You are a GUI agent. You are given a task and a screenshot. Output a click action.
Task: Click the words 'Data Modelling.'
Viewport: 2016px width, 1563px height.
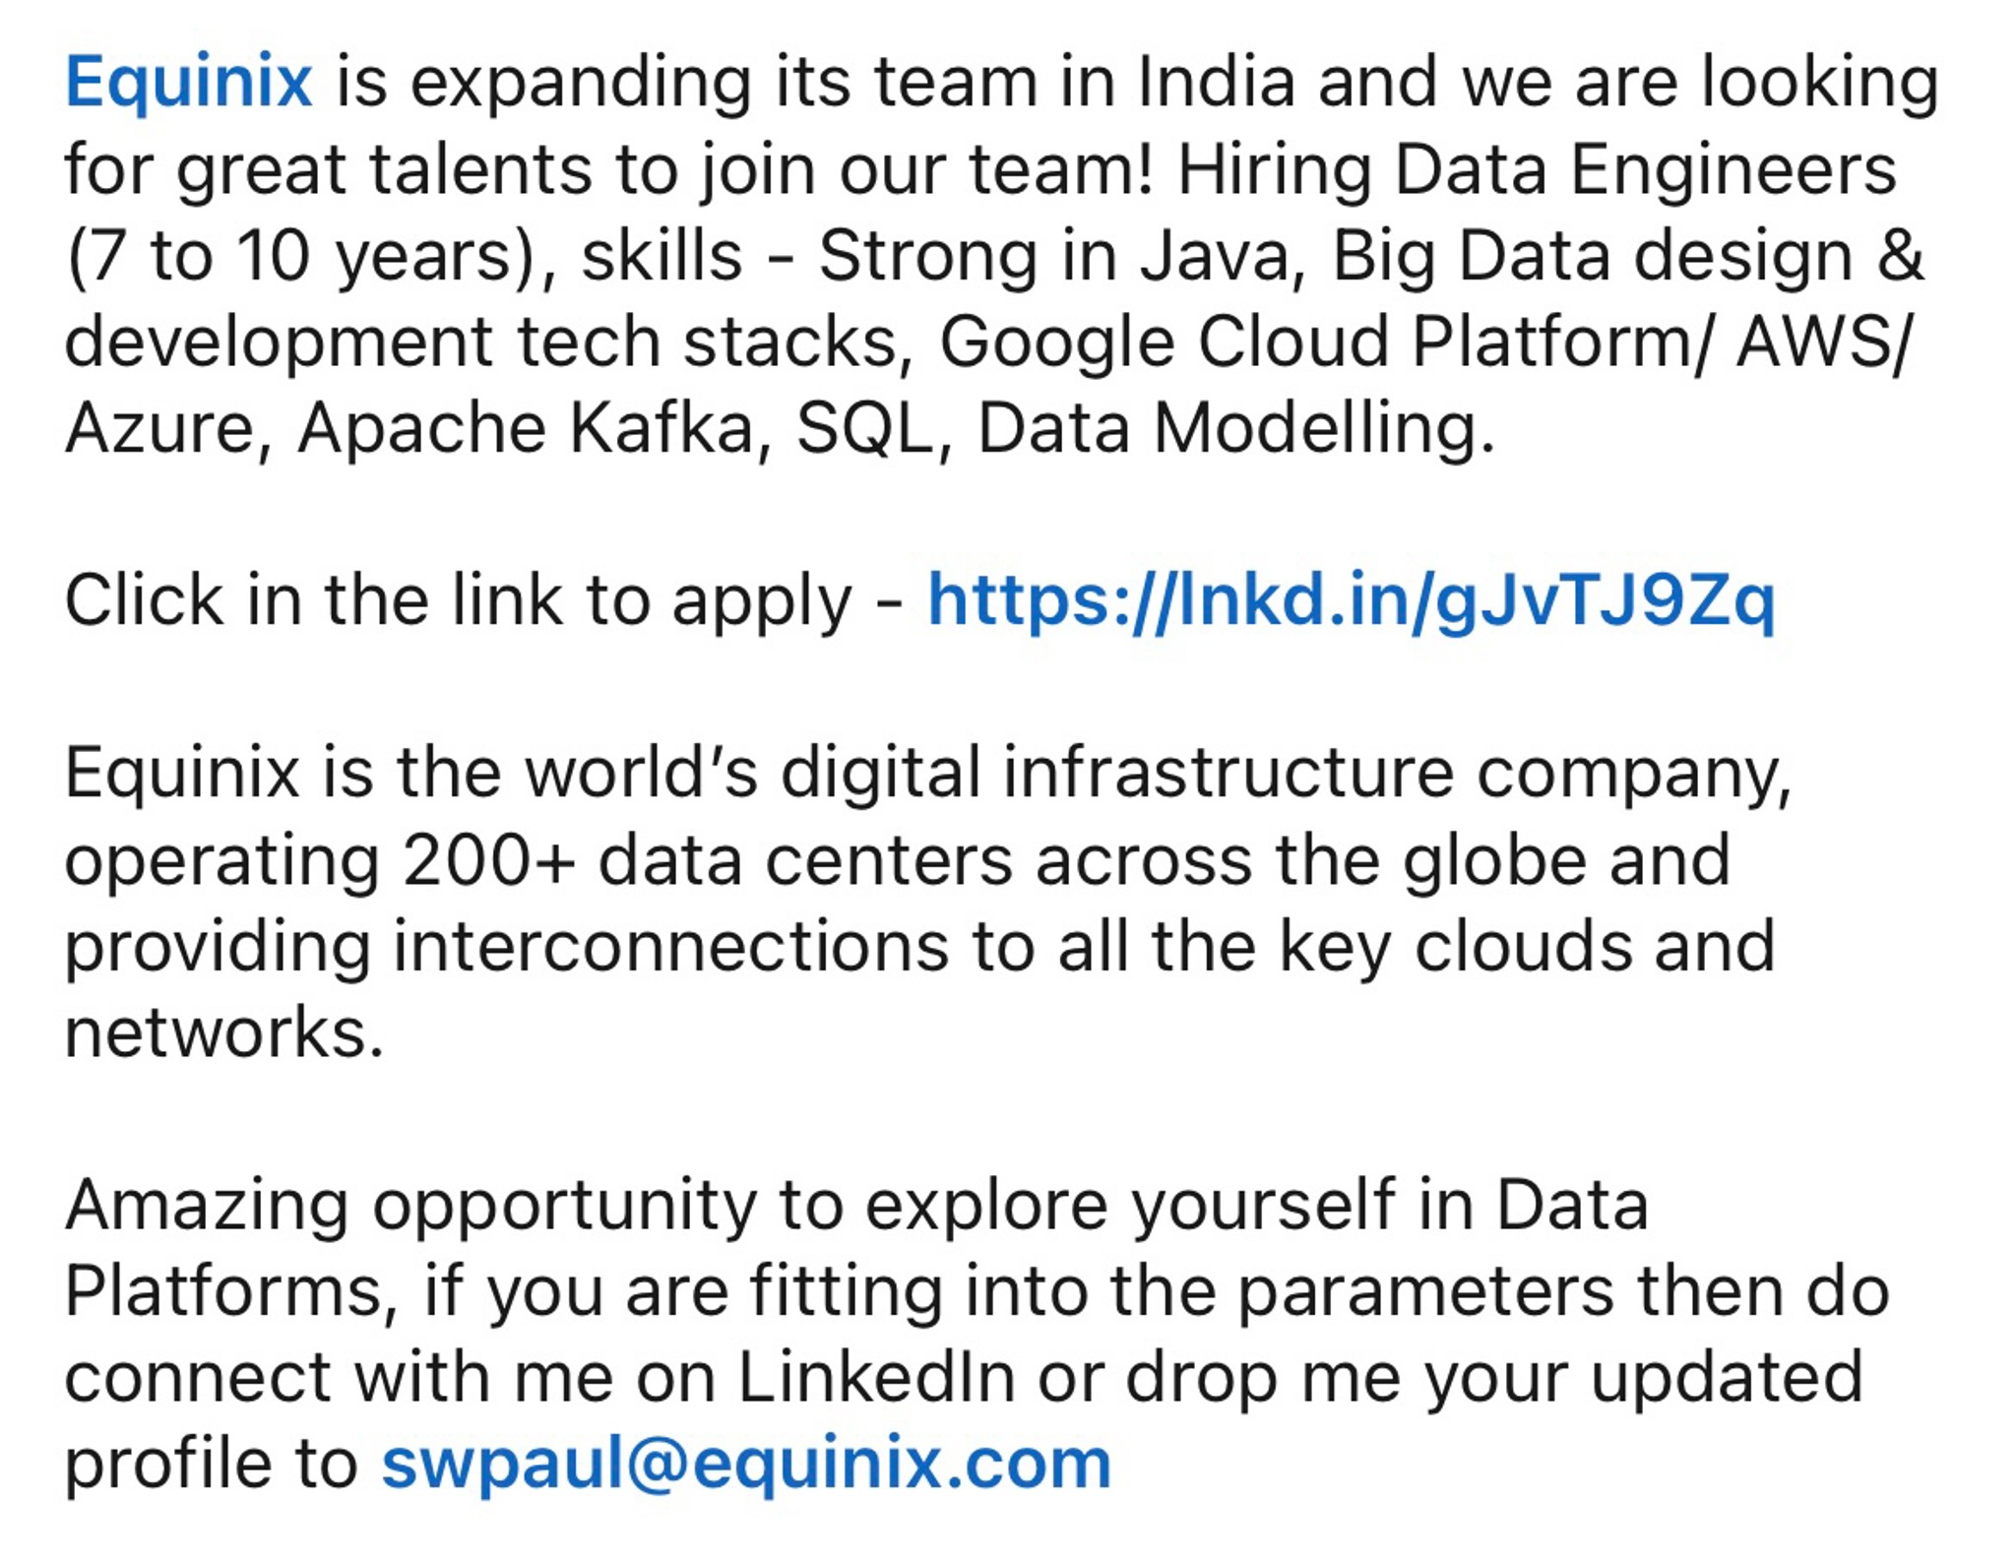(x=1236, y=430)
